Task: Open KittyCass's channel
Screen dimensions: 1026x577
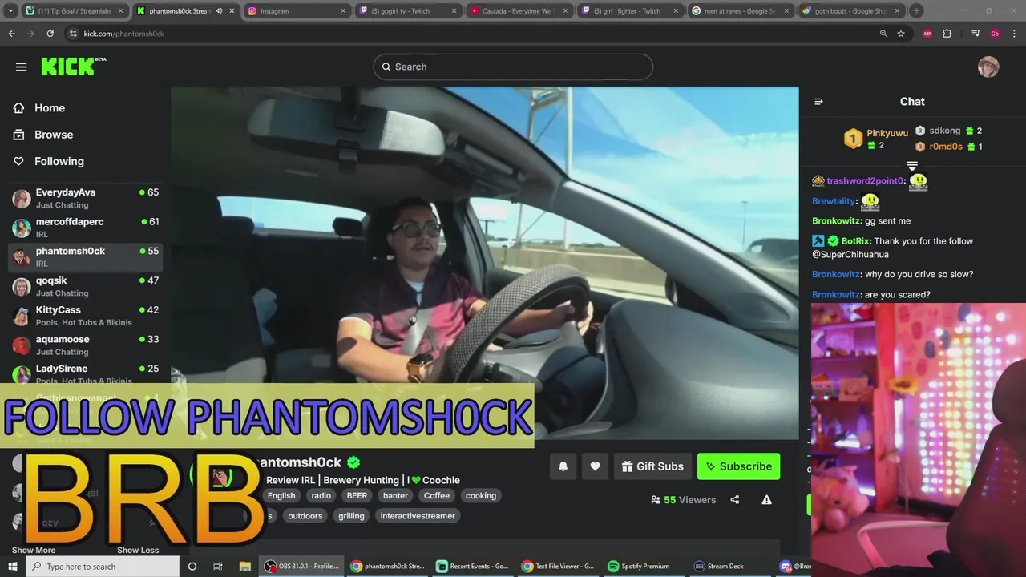Action: coord(86,316)
